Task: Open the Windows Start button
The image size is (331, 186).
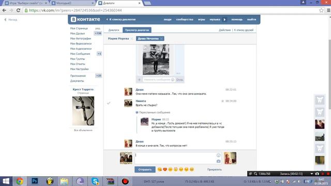Action: coord(6,181)
